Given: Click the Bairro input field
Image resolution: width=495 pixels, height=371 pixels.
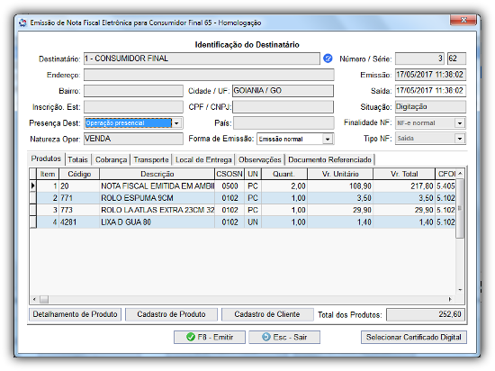Looking at the screenshot, I should (133, 91).
